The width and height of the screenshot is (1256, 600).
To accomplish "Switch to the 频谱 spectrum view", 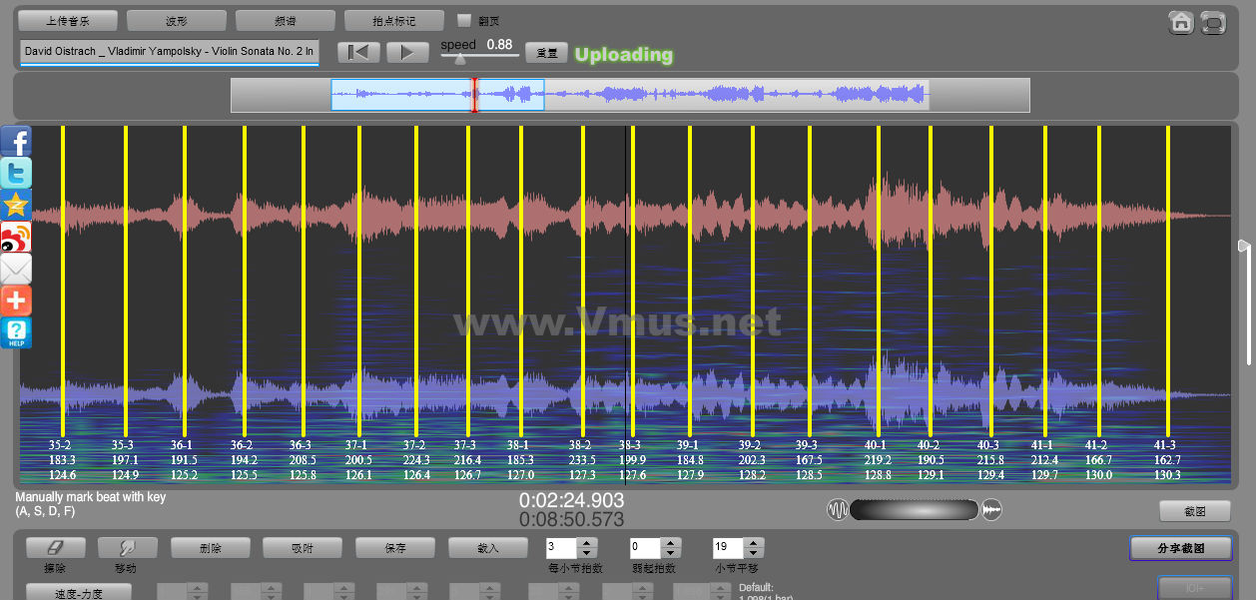I will point(286,20).
